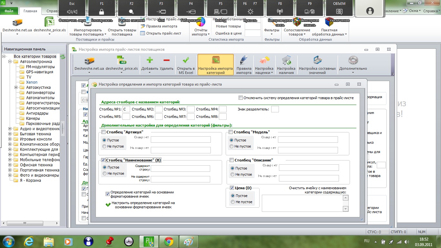
Task: Open the Дополнительно dropdown arrow
Action: 353,73
